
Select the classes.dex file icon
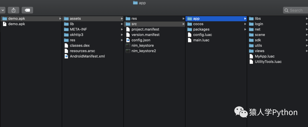pos(66,45)
